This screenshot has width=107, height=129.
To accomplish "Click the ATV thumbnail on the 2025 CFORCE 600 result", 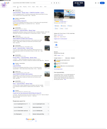I will click(47, 38).
